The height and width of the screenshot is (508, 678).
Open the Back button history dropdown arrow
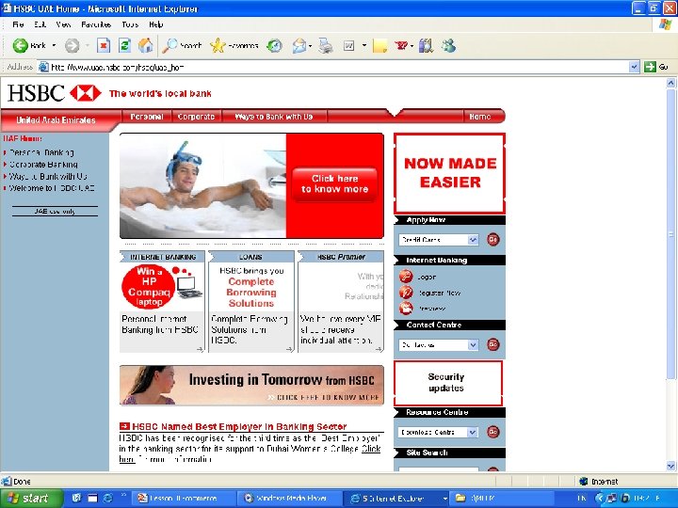coord(54,45)
